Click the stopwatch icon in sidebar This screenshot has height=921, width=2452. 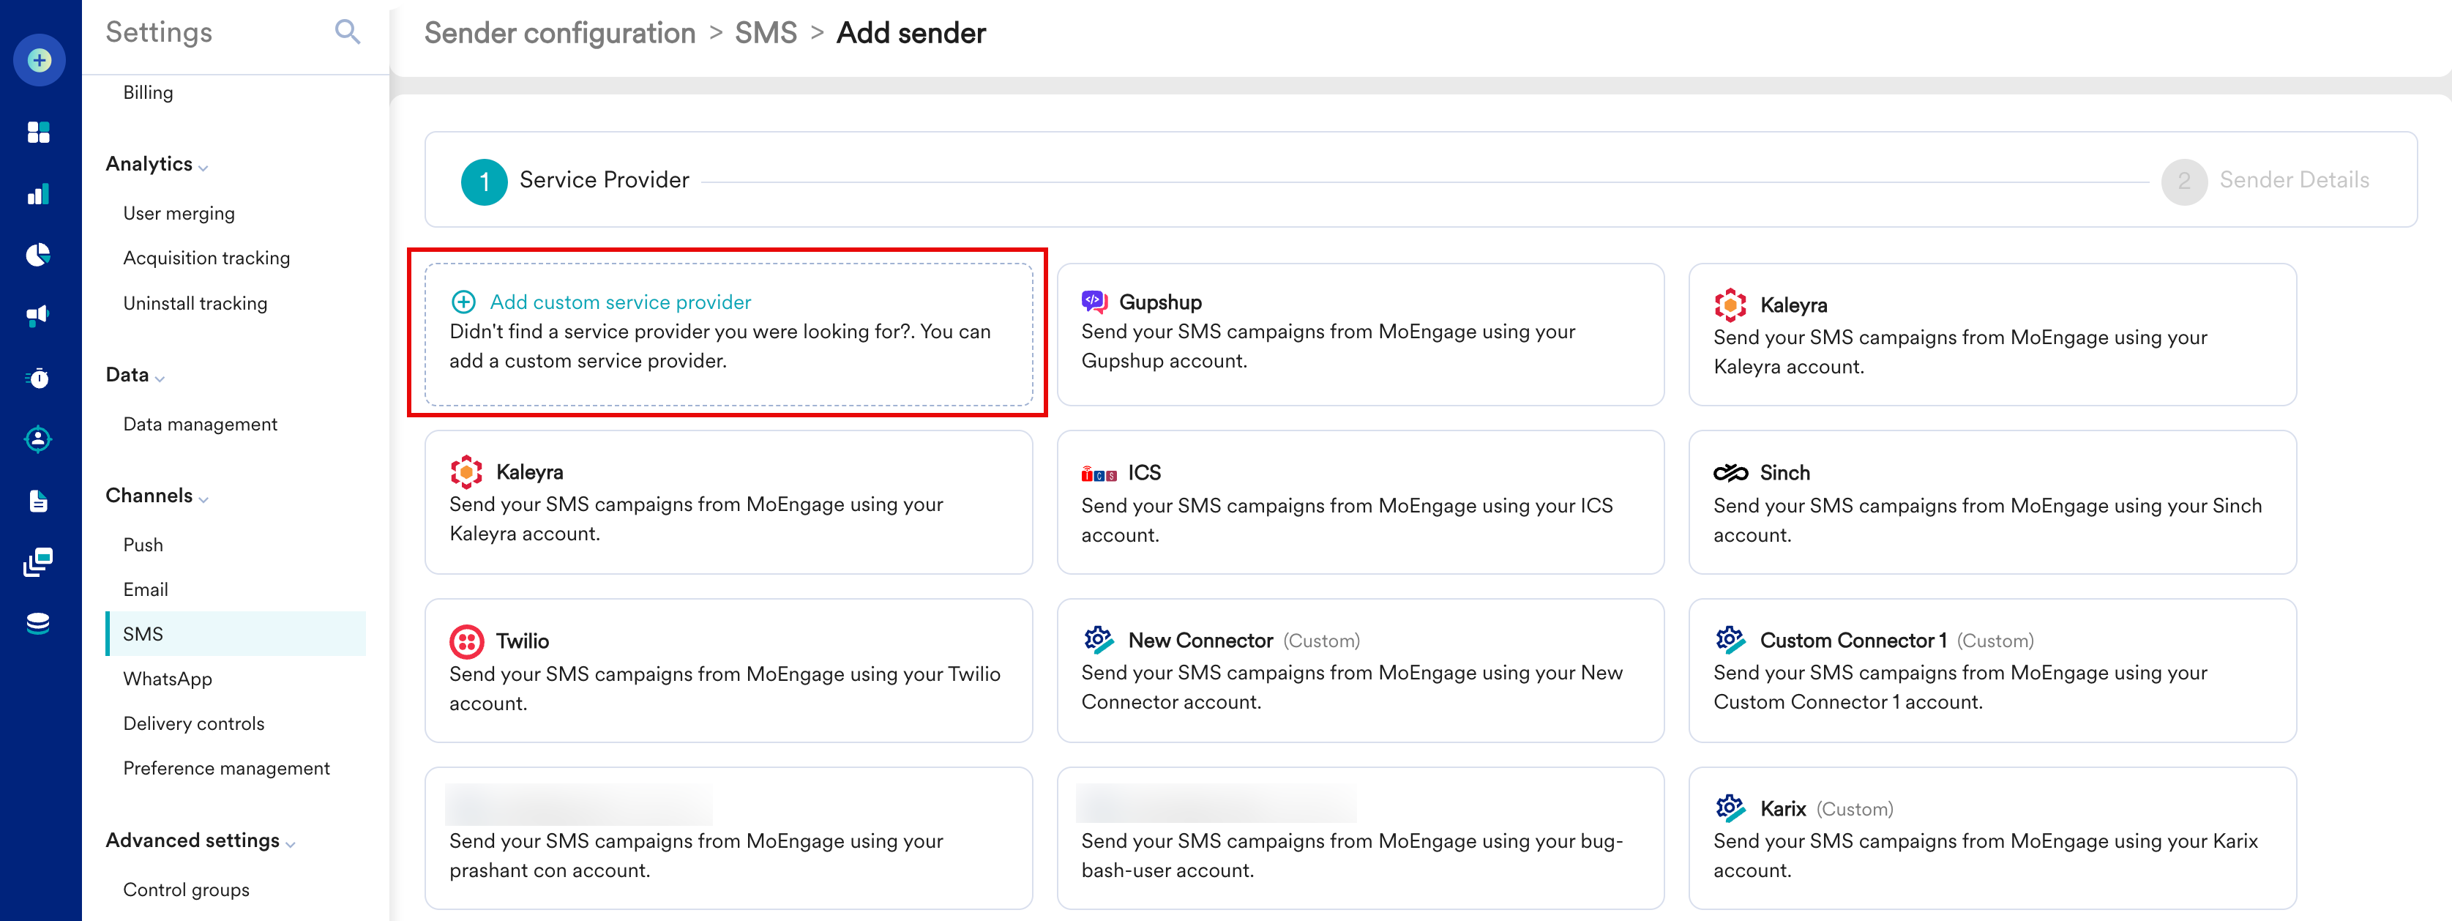(x=38, y=378)
